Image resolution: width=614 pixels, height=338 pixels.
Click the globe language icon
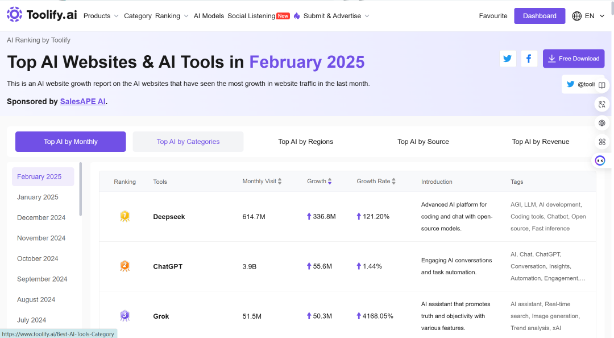click(x=577, y=16)
